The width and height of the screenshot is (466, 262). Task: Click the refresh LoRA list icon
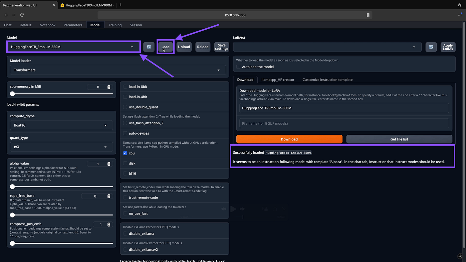(431, 47)
